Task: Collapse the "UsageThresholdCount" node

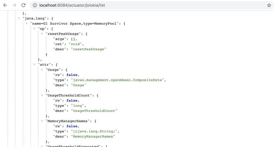Action: 42,96
